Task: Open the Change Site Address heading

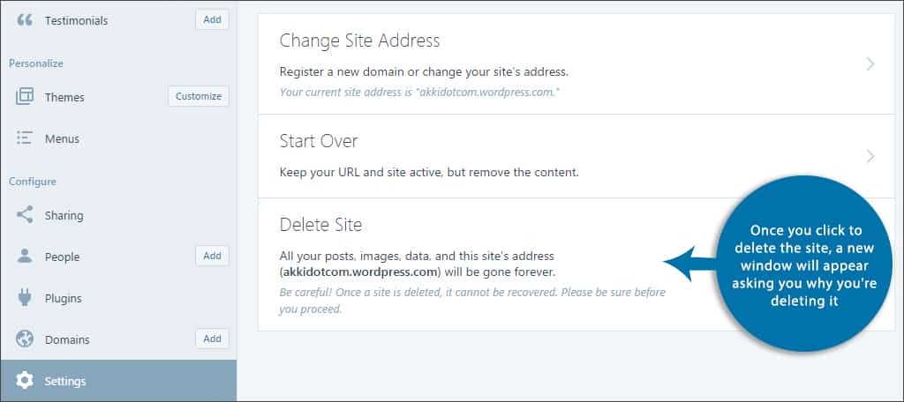Action: pyautogui.click(x=360, y=41)
